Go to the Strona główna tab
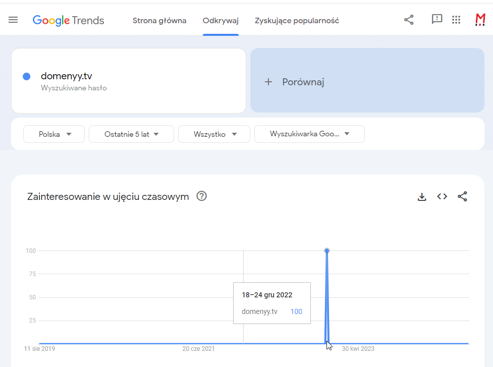Viewport: 493px width, 367px height. [x=159, y=21]
